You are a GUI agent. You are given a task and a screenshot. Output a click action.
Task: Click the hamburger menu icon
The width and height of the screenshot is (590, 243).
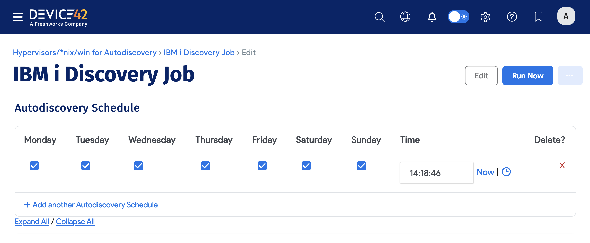(x=17, y=17)
